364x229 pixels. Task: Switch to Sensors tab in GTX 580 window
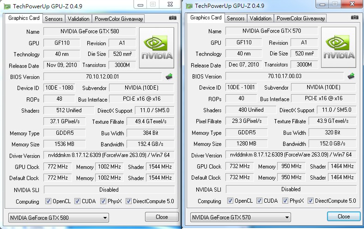[x=54, y=19]
